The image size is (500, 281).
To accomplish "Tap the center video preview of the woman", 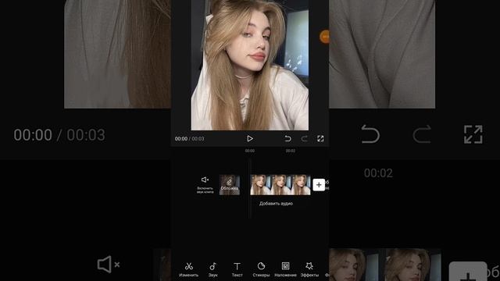I will tap(250, 65).
